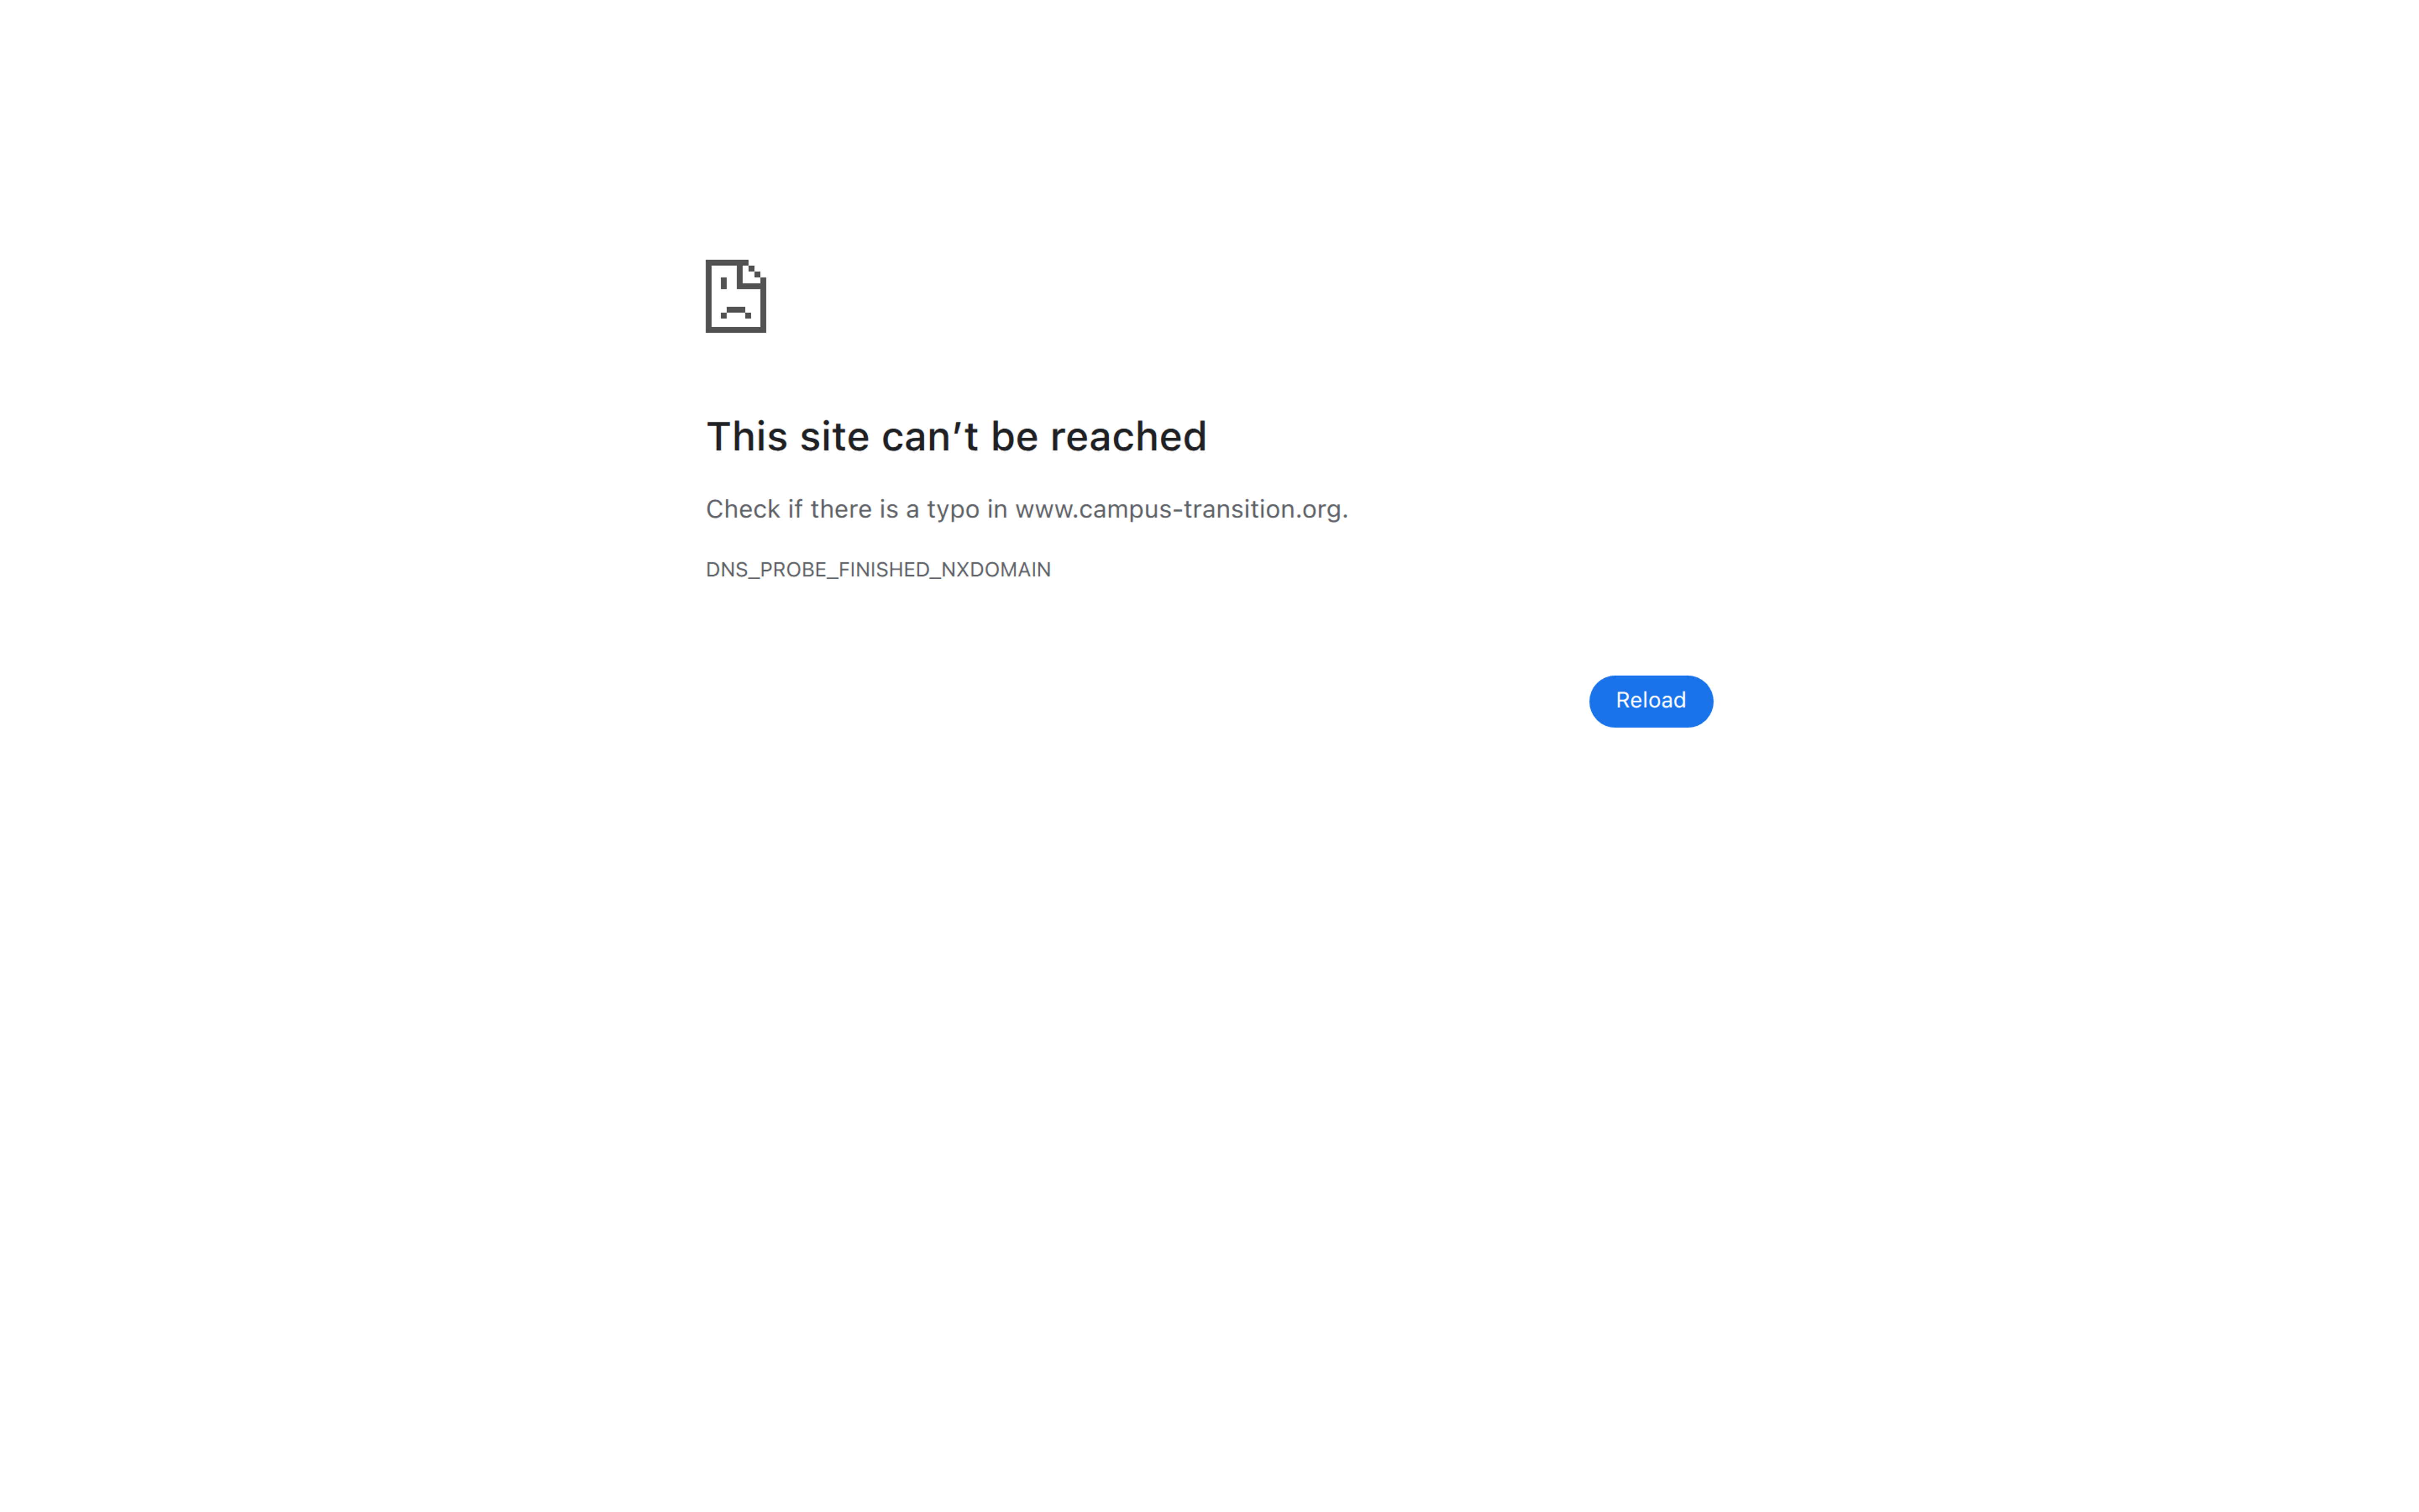Click the DNS_PROBE_FINISHED_NXDOMAIN error code
The height and width of the screenshot is (1512, 2419).
point(878,570)
